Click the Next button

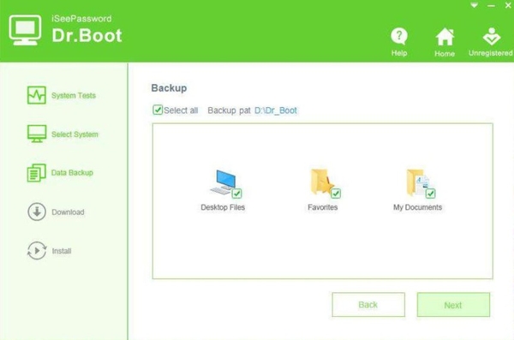(x=453, y=305)
